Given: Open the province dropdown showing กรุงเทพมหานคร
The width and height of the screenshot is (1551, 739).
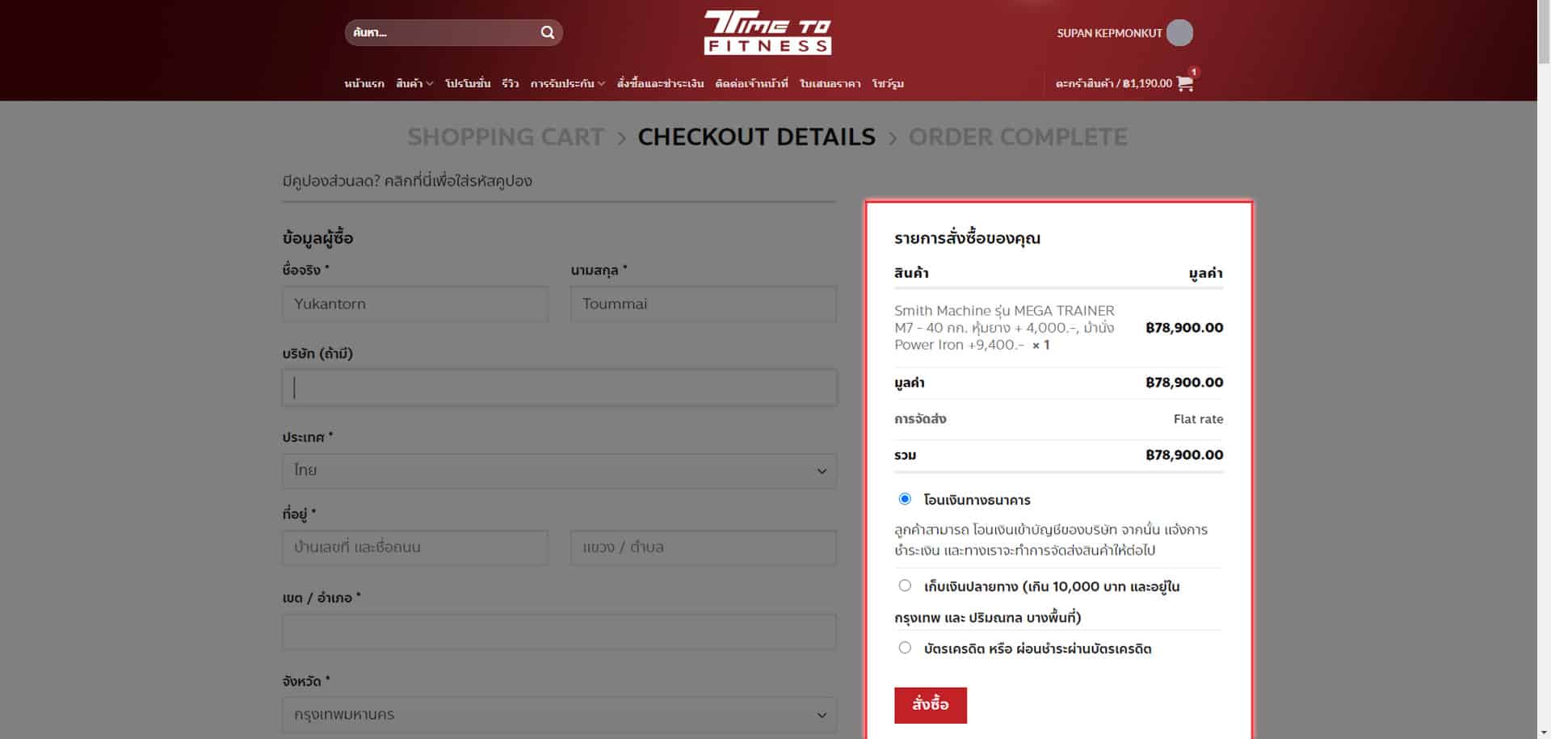Looking at the screenshot, I should (x=559, y=715).
